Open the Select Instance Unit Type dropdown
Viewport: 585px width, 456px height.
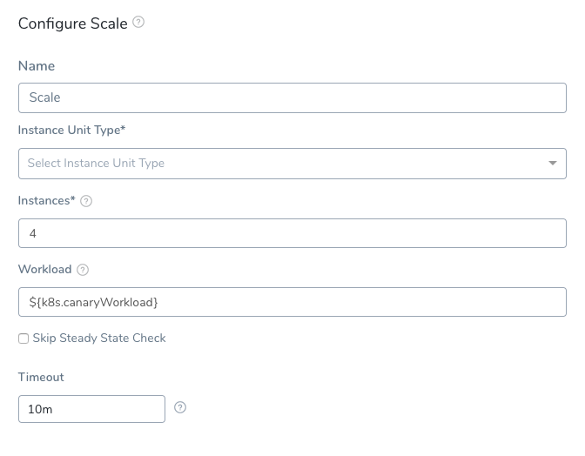pyautogui.click(x=292, y=164)
